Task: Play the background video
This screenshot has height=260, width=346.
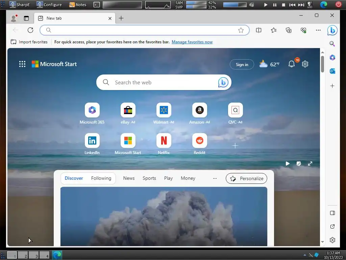Action: (288, 164)
